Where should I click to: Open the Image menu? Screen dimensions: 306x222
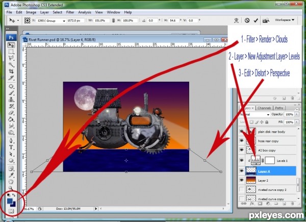pos(31,12)
